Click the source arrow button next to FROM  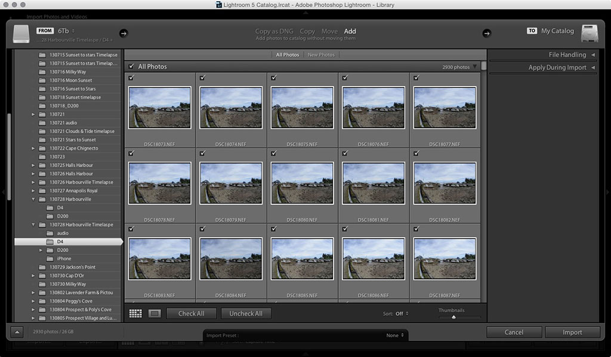(x=124, y=33)
